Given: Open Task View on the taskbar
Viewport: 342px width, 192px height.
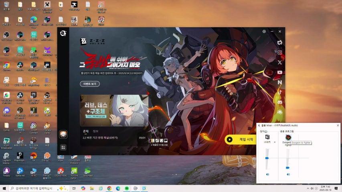Looking at the screenshot, I should (74, 188).
